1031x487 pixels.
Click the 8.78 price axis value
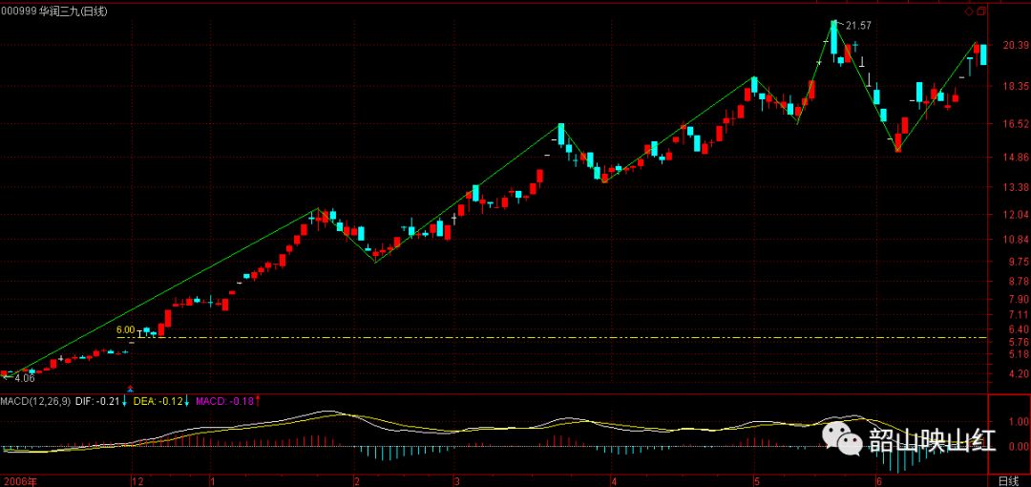(1019, 281)
